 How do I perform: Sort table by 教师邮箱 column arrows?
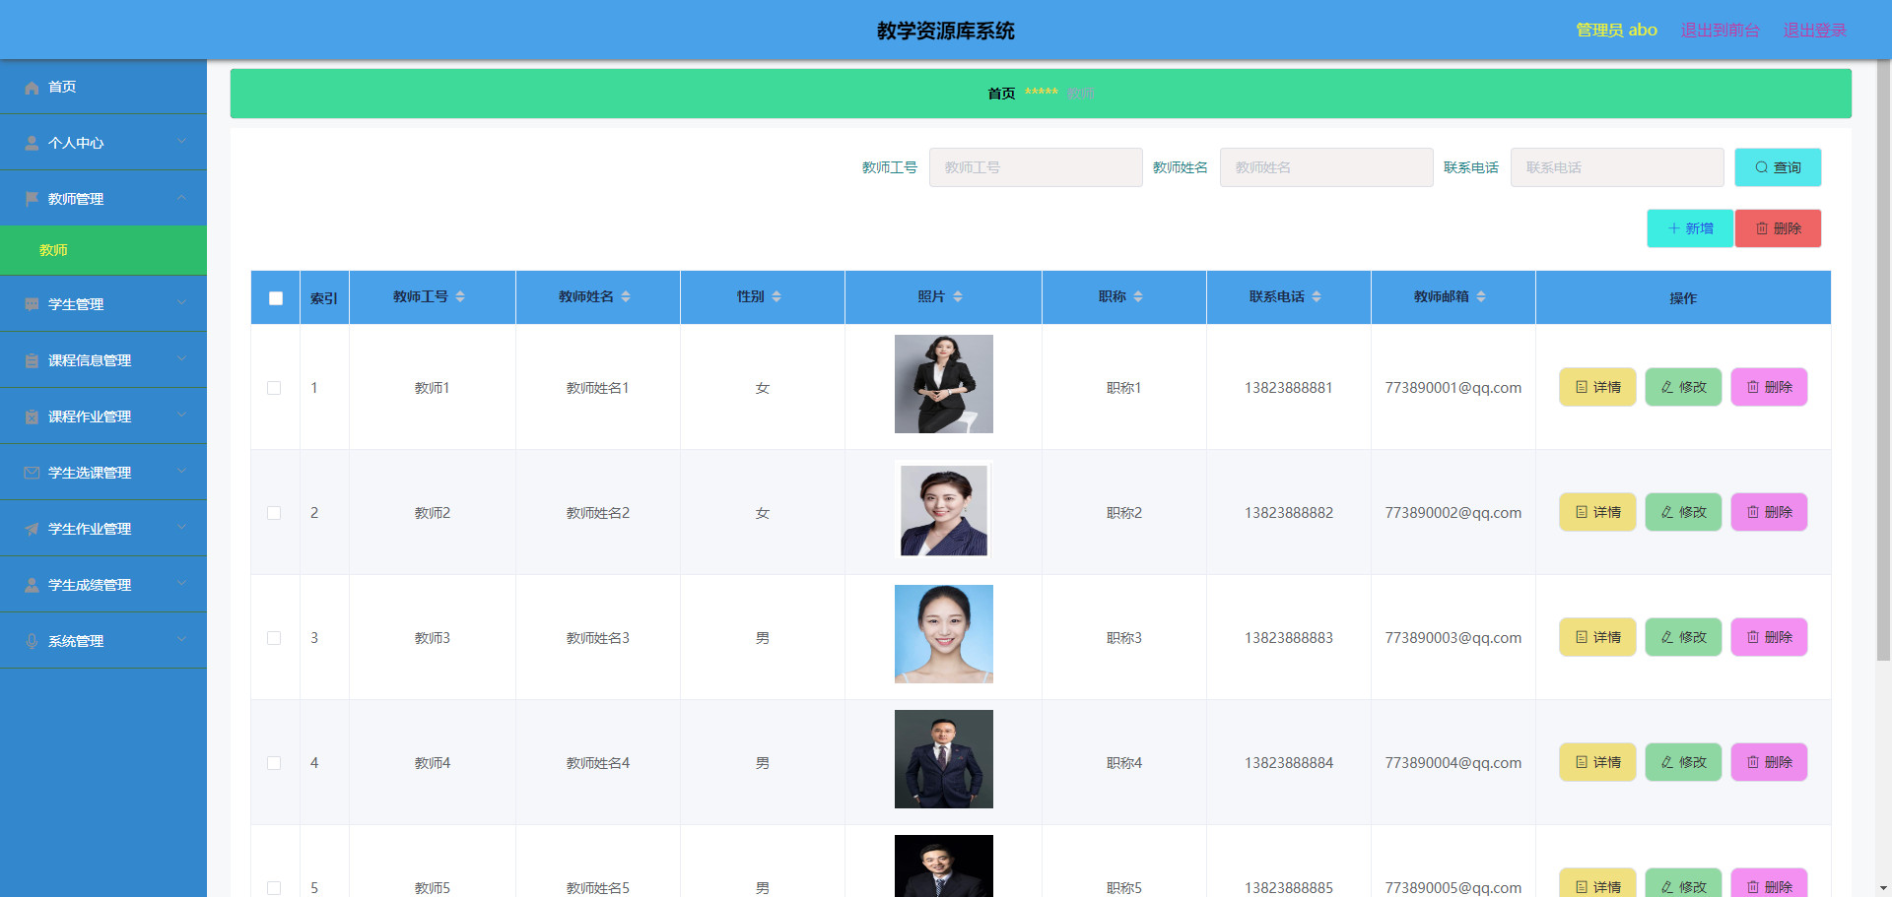click(1481, 297)
